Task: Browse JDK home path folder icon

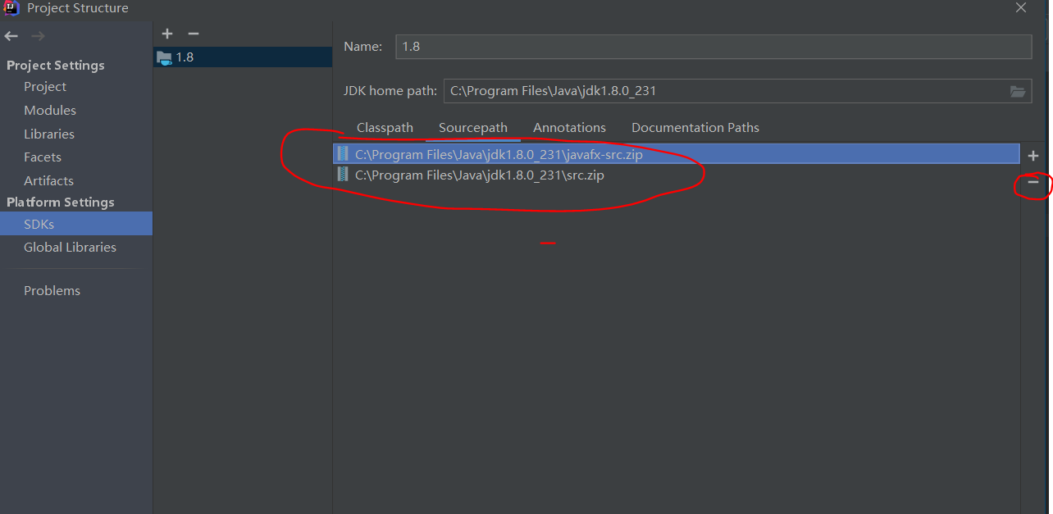Action: tap(1018, 91)
